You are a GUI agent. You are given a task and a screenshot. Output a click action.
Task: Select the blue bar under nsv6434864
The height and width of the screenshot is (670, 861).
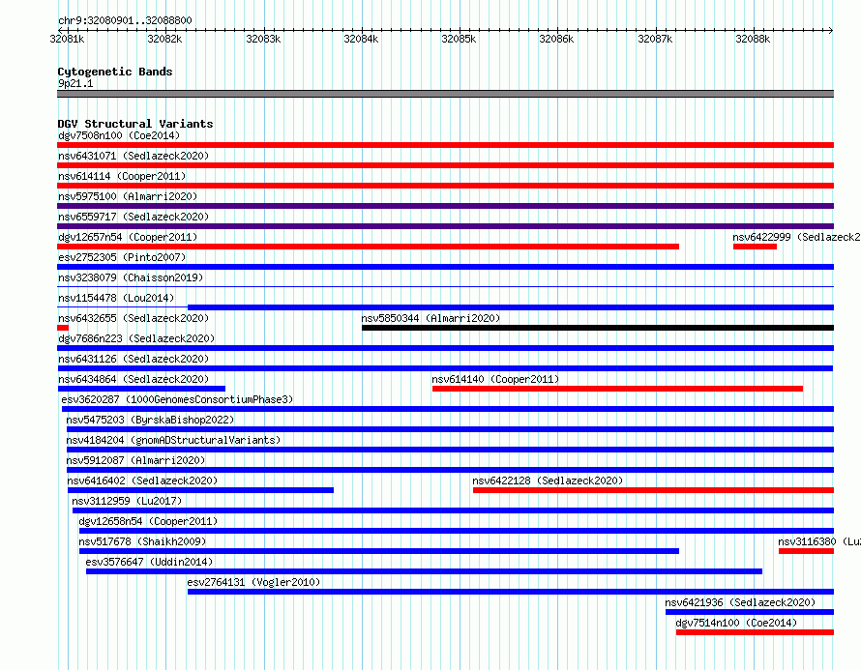(141, 389)
